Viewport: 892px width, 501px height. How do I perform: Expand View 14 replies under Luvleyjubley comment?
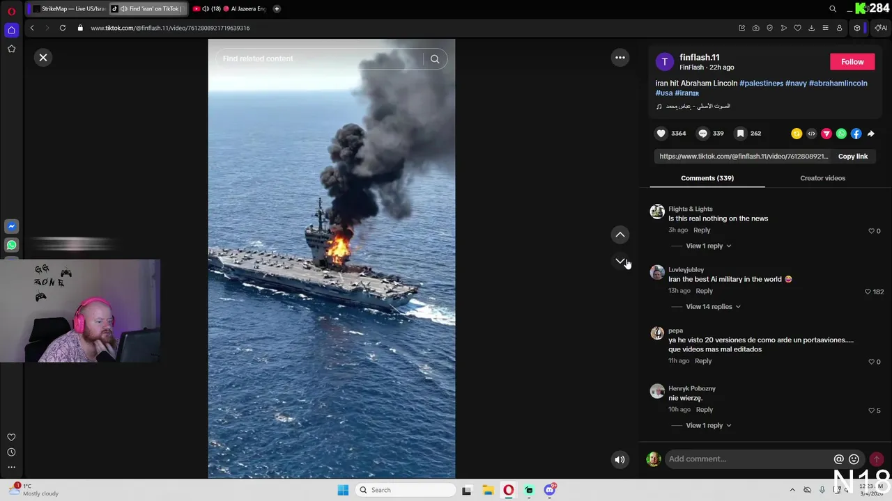[x=713, y=307]
